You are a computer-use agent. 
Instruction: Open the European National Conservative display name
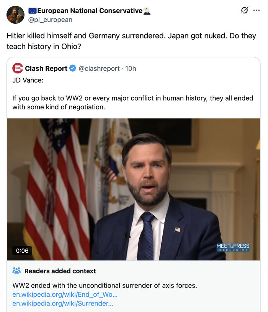click(90, 11)
